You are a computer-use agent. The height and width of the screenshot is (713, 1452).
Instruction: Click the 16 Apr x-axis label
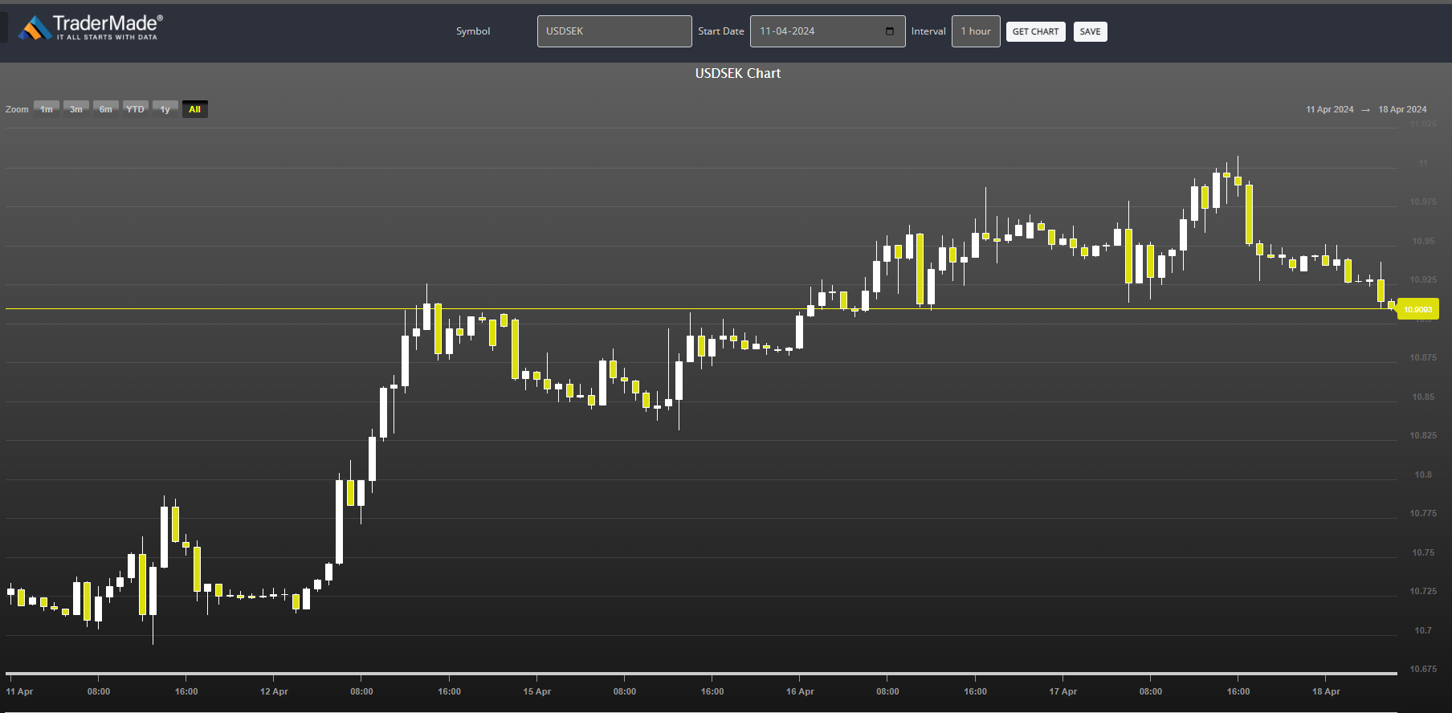coord(800,691)
